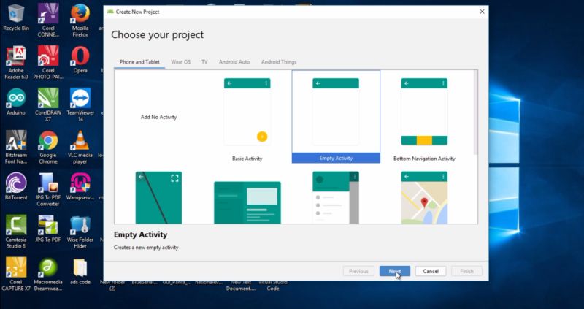The width and height of the screenshot is (584, 309).
Task: Open VLC media player shortcut
Action: point(80,148)
